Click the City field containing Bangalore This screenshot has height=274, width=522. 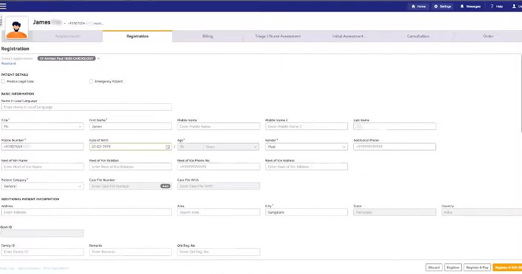coord(307,212)
